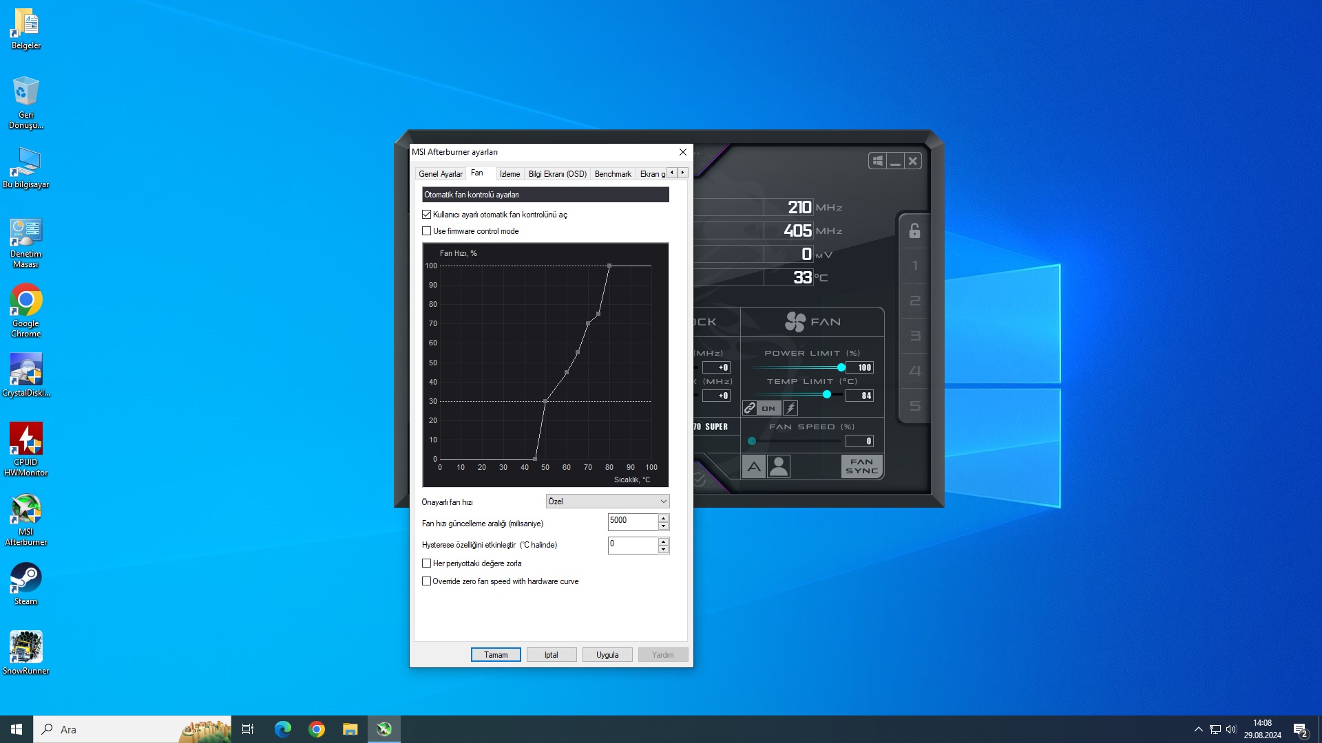The height and width of the screenshot is (743, 1322).
Task: Open Task View on the taskbar
Action: point(248,729)
